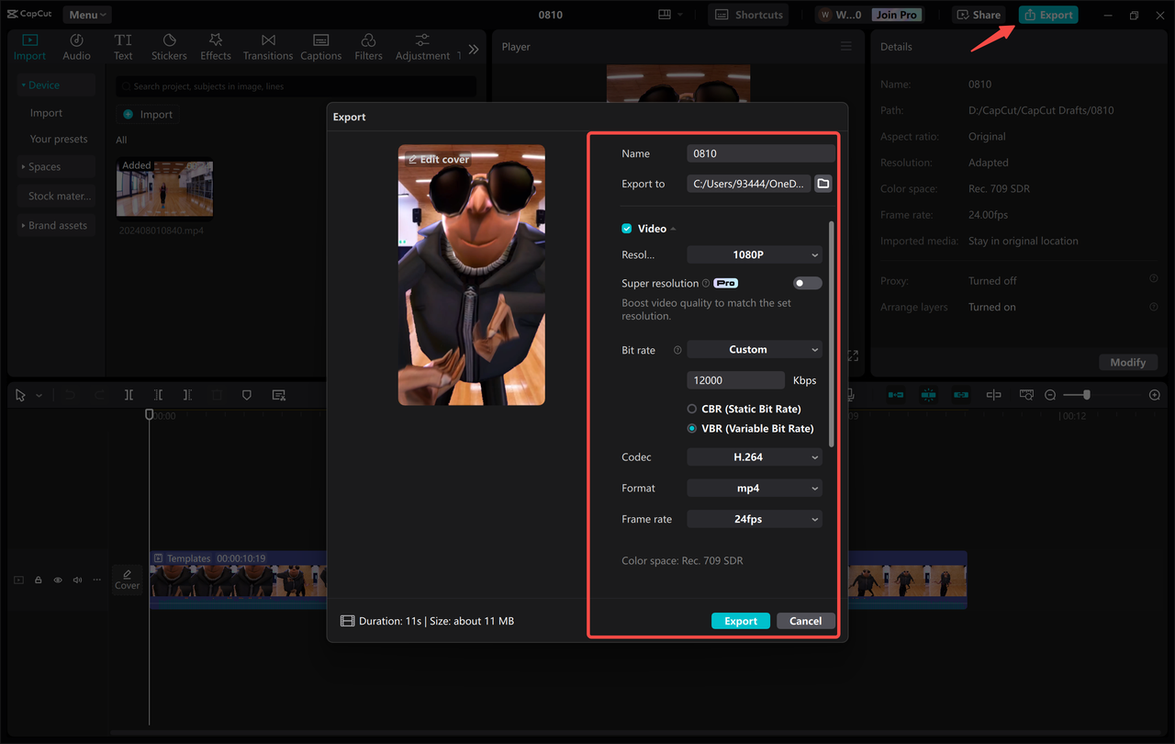Click the Export button in the dialog
The image size is (1175, 744).
[740, 620]
